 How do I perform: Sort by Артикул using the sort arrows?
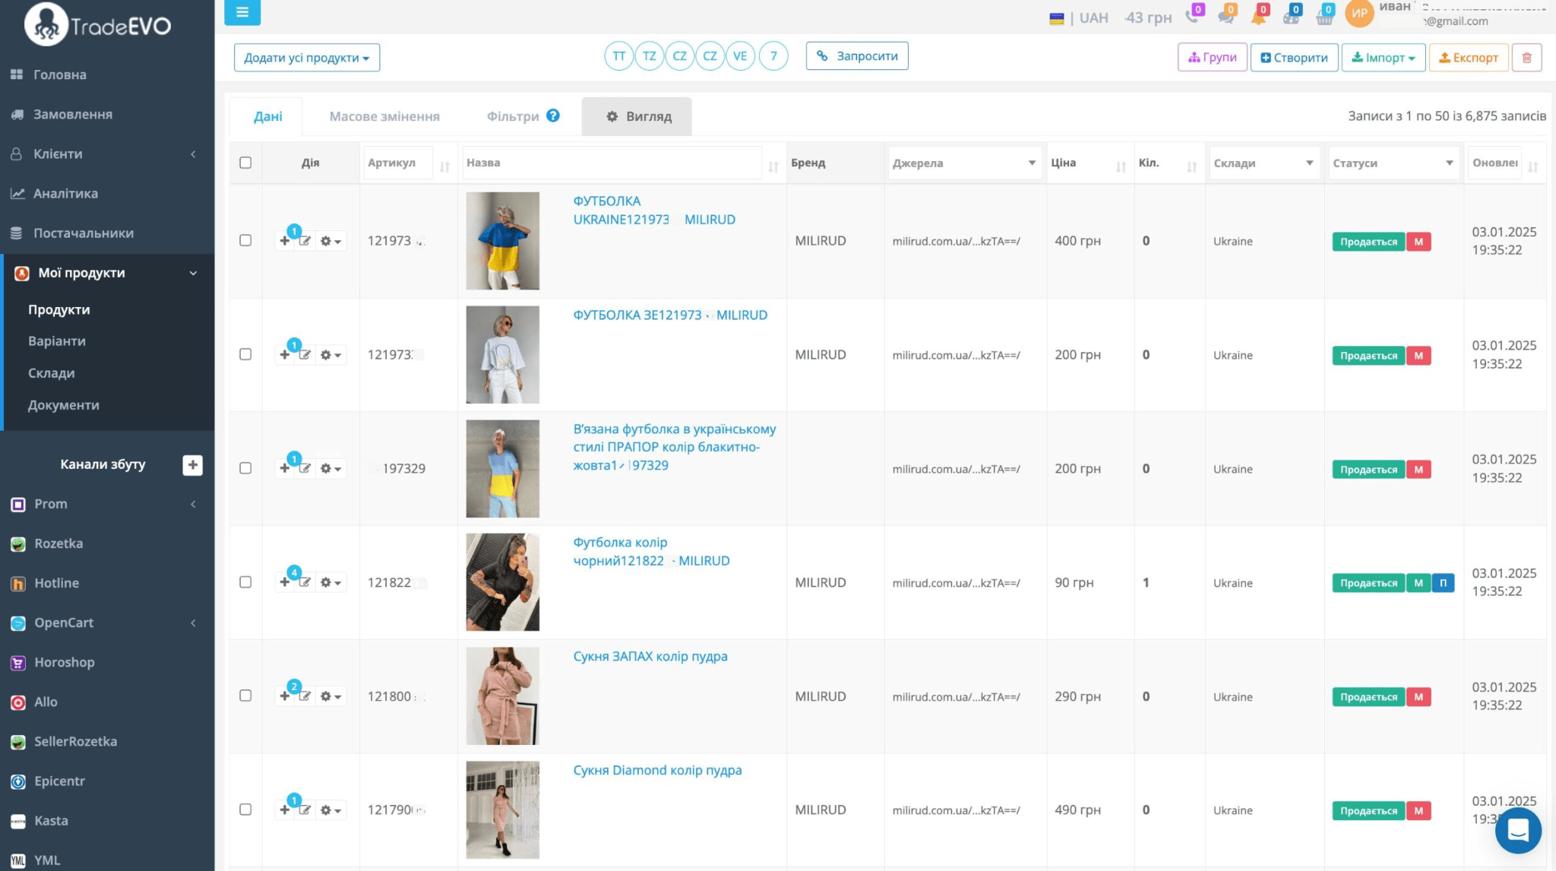click(x=444, y=166)
